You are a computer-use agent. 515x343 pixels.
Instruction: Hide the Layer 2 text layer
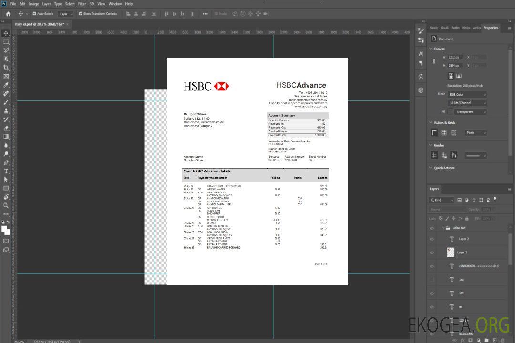point(432,239)
